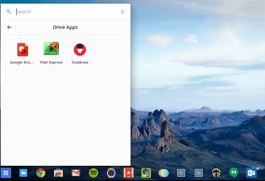This screenshot has width=265, height=181.
Task: Launch Pixlr Express from Drive Apps
Action: 51,49
